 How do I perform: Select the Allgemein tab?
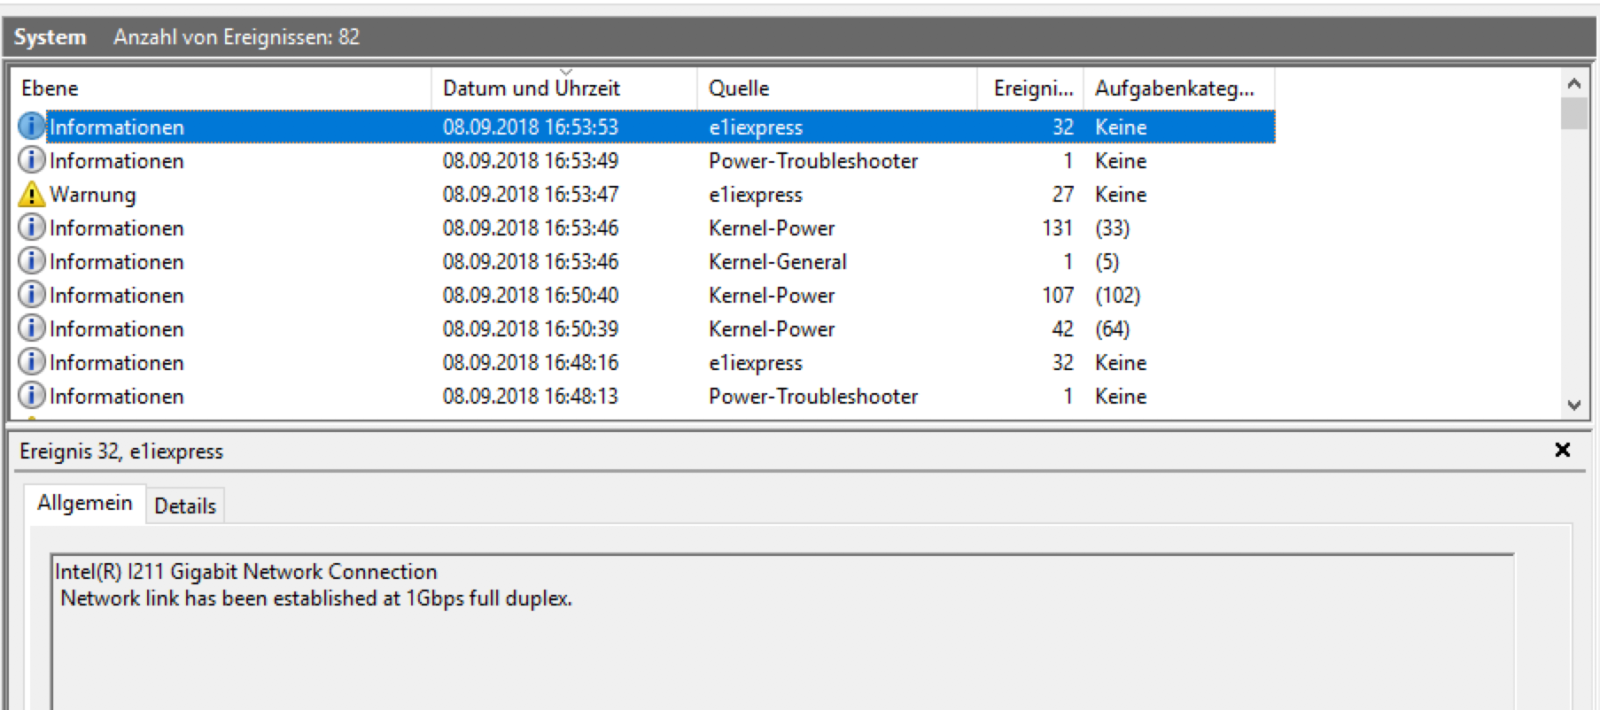click(x=85, y=503)
